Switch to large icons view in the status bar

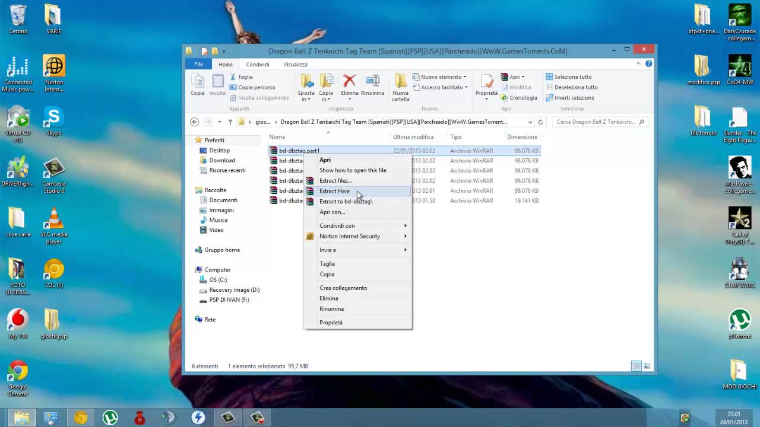(x=647, y=367)
